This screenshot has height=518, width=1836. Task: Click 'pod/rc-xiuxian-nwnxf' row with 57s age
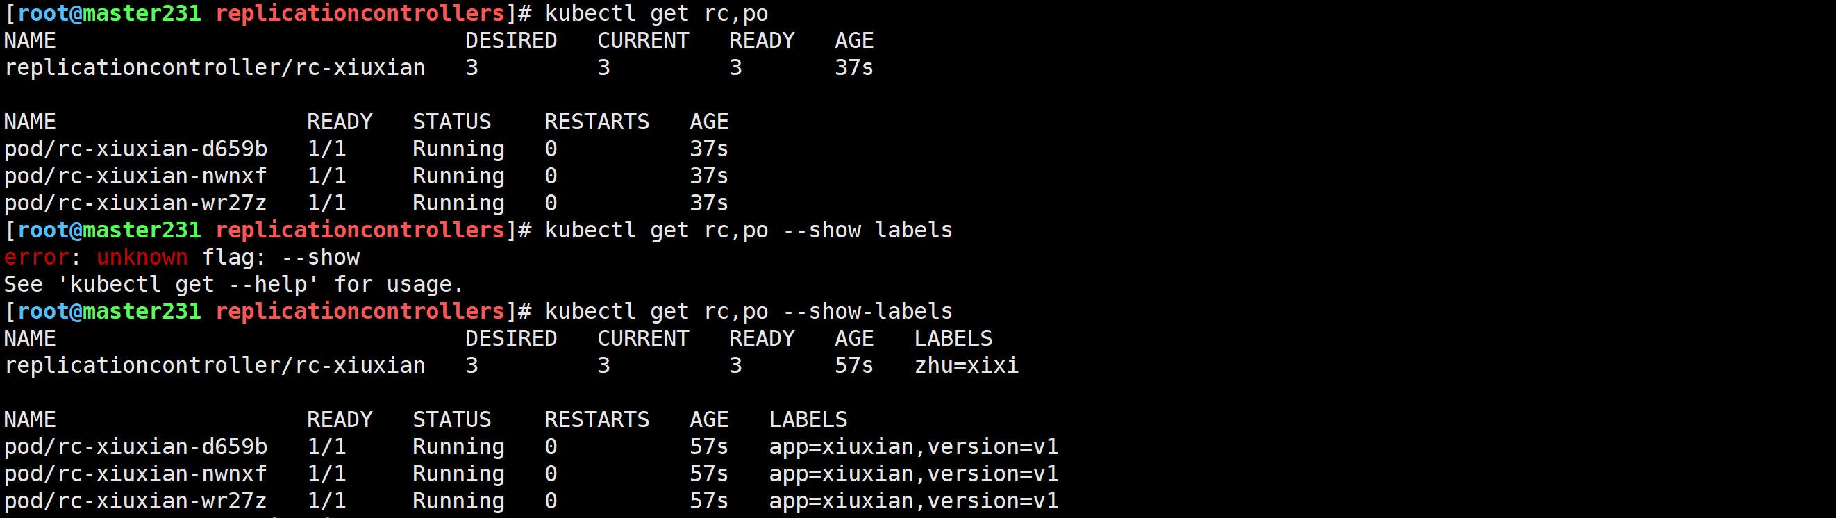point(531,474)
